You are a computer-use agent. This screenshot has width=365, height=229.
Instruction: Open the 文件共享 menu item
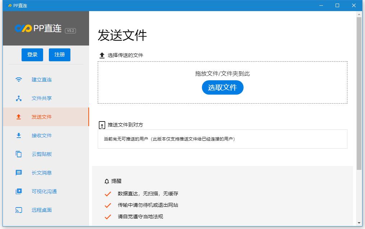pyautogui.click(x=46, y=98)
